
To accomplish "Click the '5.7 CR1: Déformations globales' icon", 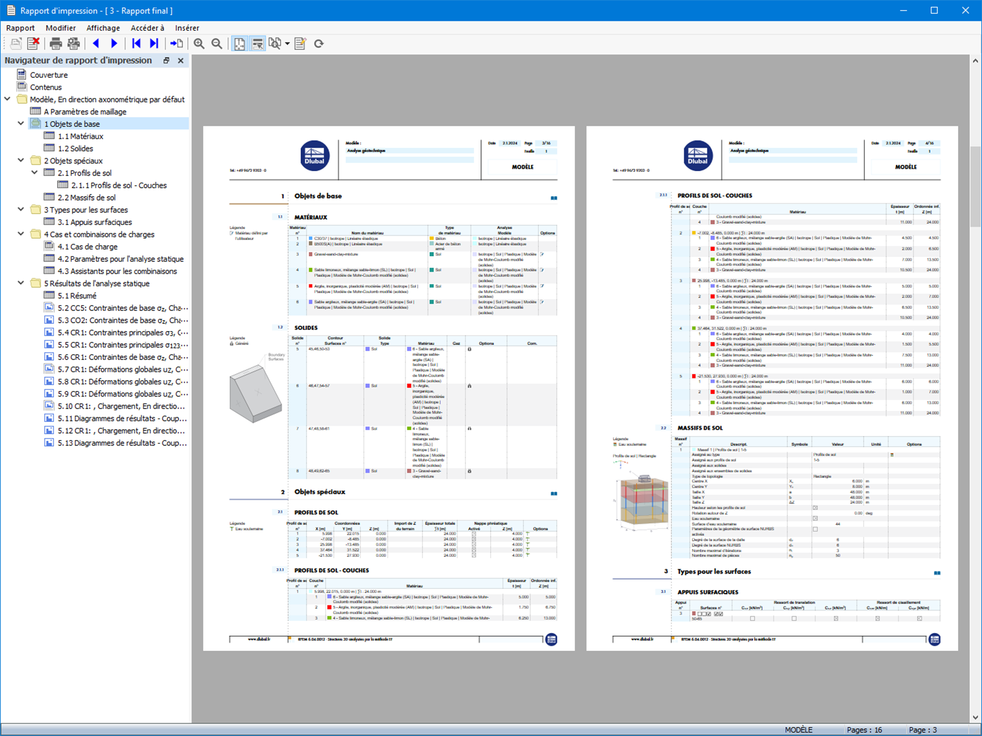I will tap(49, 369).
